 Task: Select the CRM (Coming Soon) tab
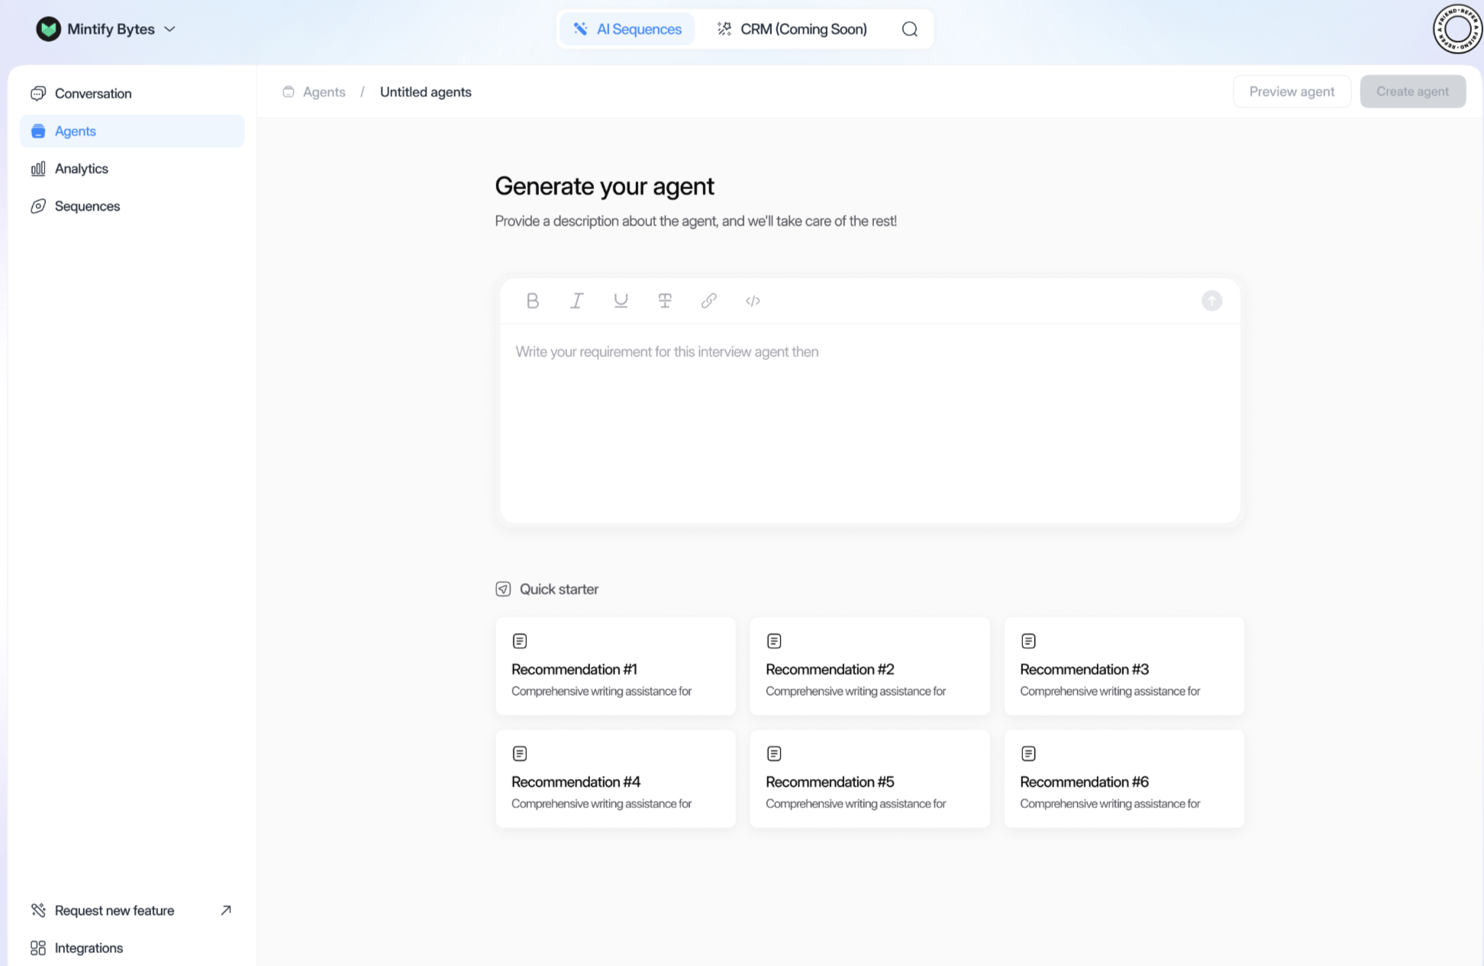(x=792, y=29)
